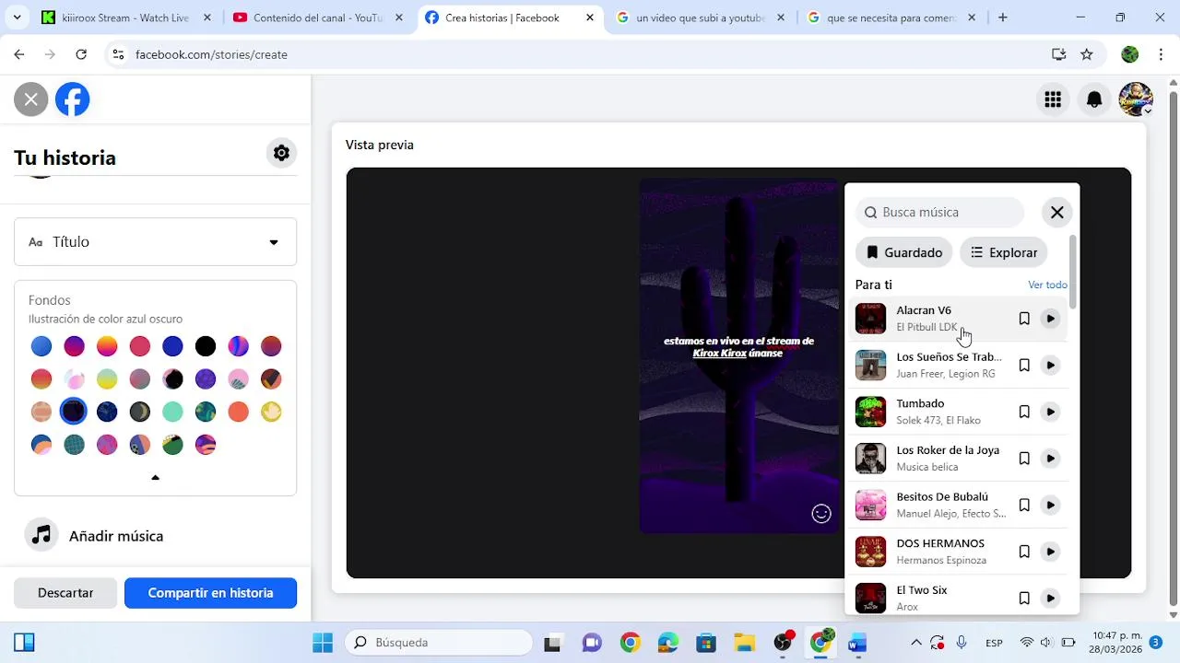This screenshot has width=1180, height=663.
Task: Click the install app icon in address bar
Action: click(x=1058, y=54)
